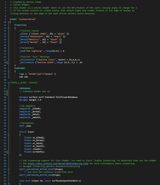Click line number 24 in the gutter
The height and width of the screenshot is (185, 160).
point(5,62)
